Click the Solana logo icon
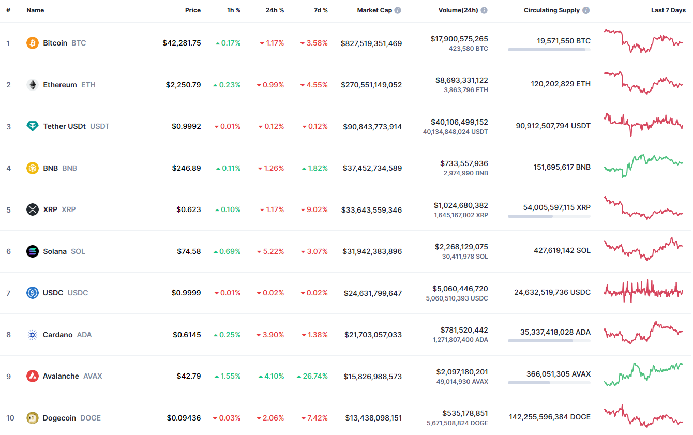Image resolution: width=693 pixels, height=435 pixels. point(33,251)
